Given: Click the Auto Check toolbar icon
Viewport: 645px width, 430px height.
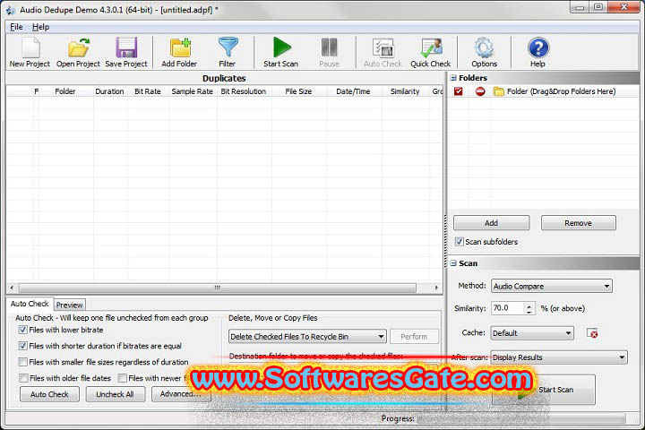Looking at the screenshot, I should pyautogui.click(x=383, y=52).
